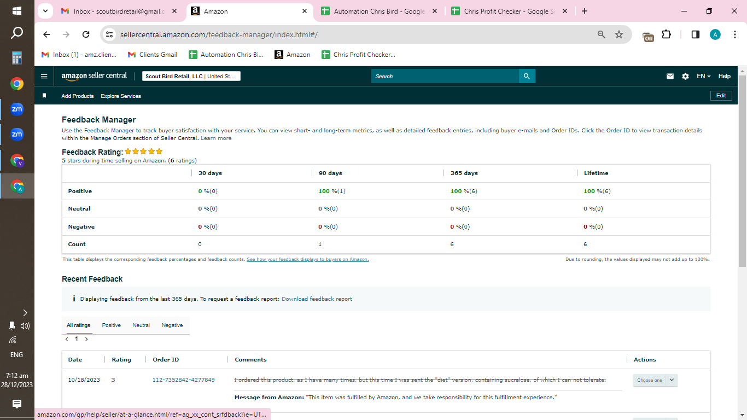Click the volume speaker icon in system tray
747x420 pixels.
(x=25, y=326)
